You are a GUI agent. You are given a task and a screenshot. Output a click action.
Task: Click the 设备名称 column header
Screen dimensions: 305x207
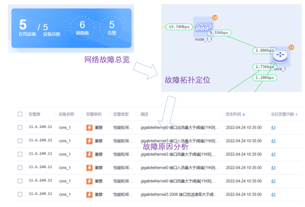(x=66, y=114)
